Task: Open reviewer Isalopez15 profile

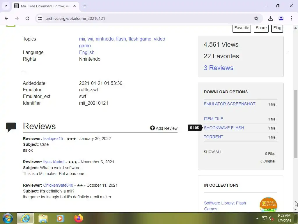Action: click(53, 139)
